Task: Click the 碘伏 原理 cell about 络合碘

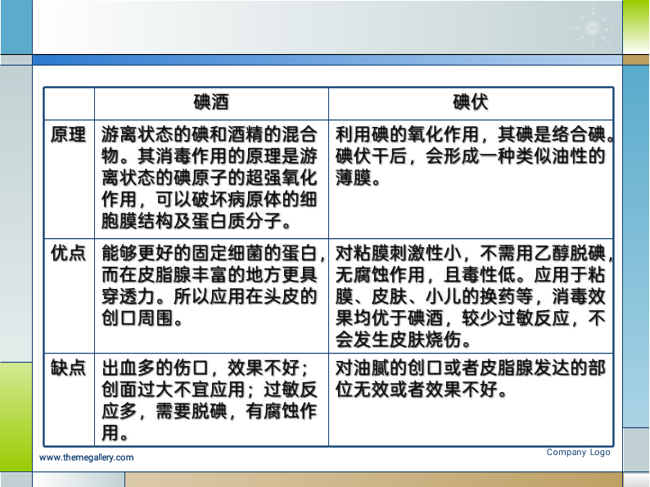Action: point(471,156)
